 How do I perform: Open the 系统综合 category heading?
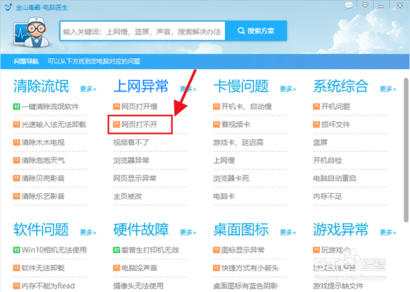[x=341, y=86]
